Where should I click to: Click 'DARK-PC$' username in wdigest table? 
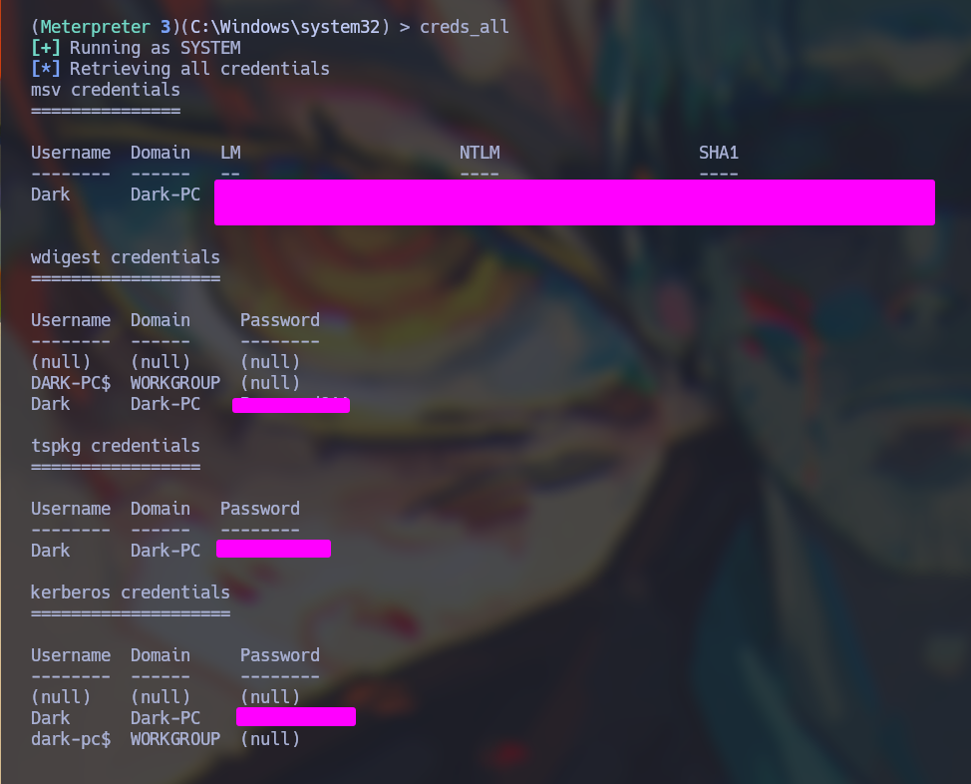(x=71, y=383)
